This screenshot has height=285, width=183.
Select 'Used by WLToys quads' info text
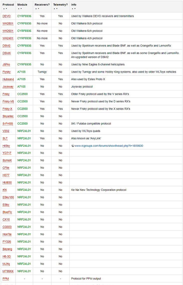85,131
